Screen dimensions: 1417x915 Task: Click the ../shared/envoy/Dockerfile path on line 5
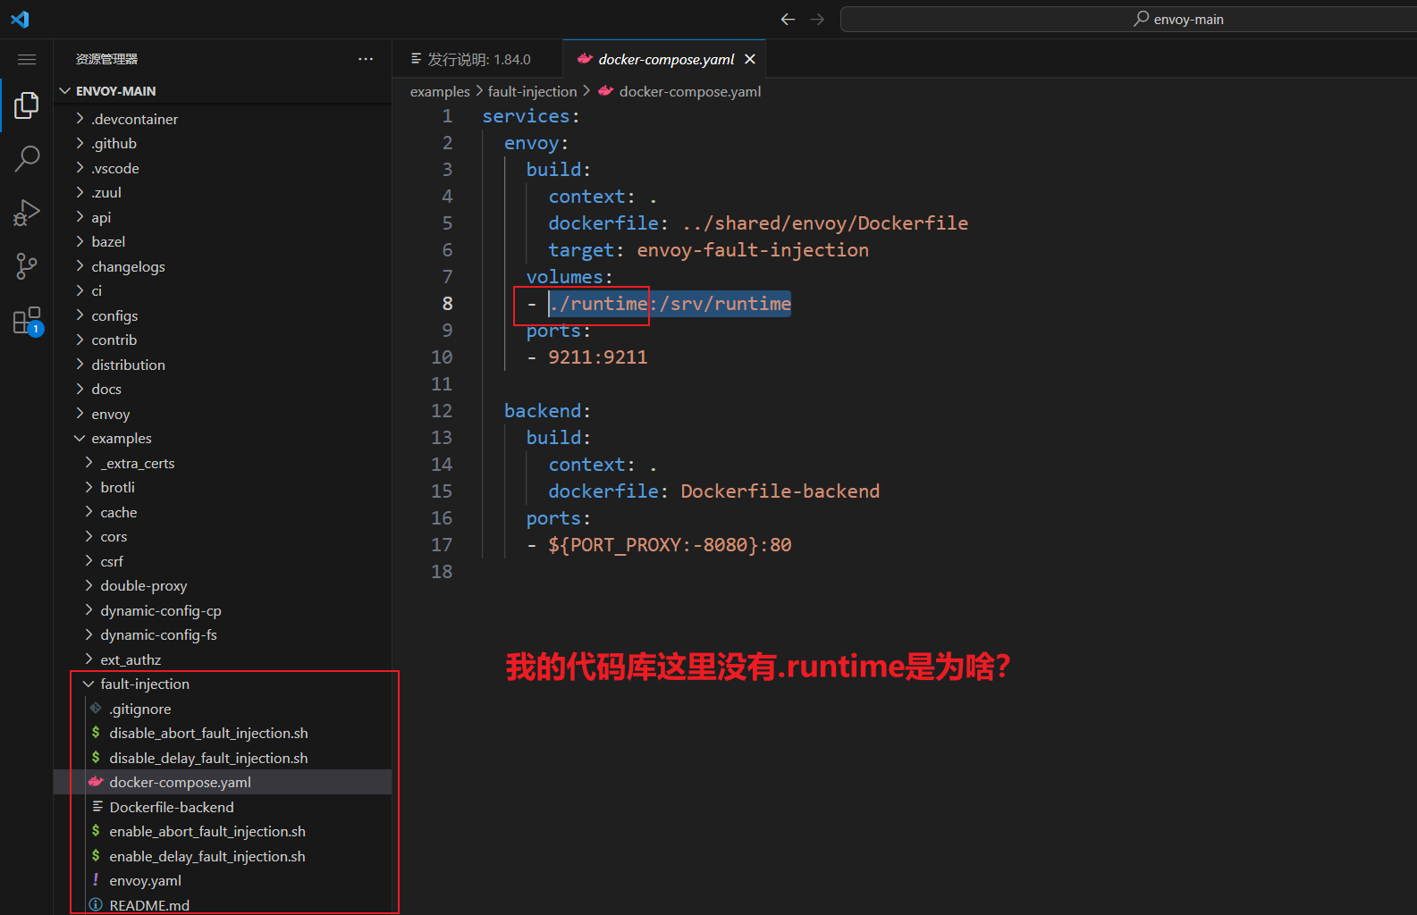click(x=824, y=223)
